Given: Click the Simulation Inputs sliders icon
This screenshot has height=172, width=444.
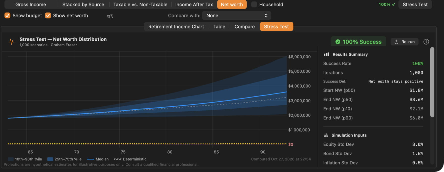Looking at the screenshot, I should (326, 135).
